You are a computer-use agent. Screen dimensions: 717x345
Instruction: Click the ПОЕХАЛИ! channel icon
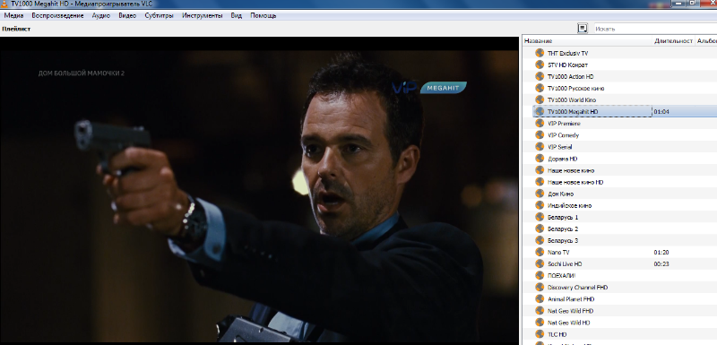(540, 275)
